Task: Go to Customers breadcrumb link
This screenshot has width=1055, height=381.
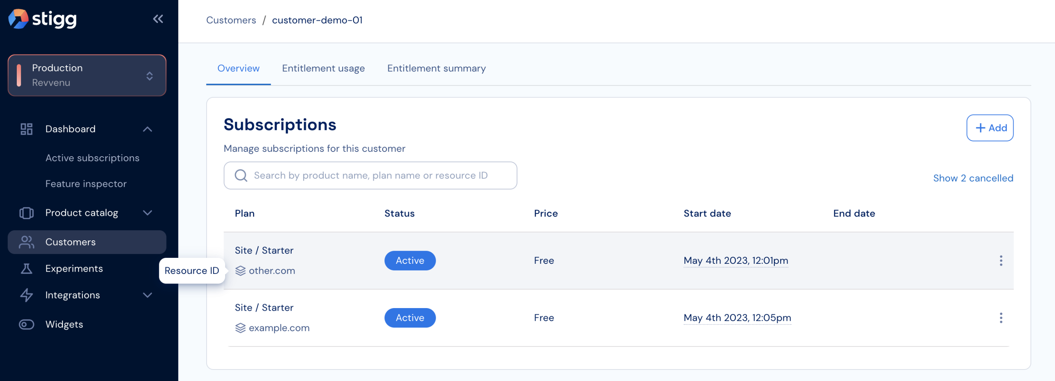Action: pos(231,20)
